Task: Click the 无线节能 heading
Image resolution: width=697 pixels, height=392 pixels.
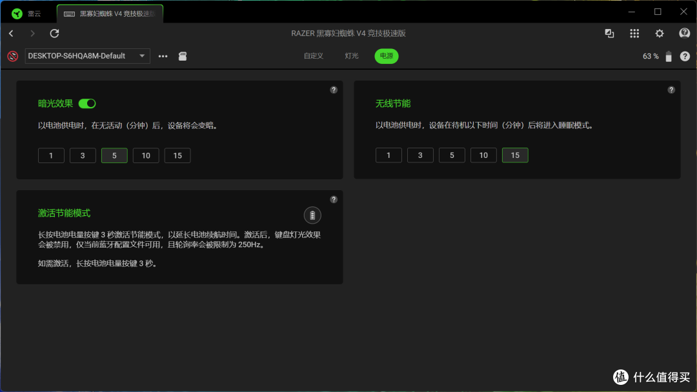Action: (393, 103)
